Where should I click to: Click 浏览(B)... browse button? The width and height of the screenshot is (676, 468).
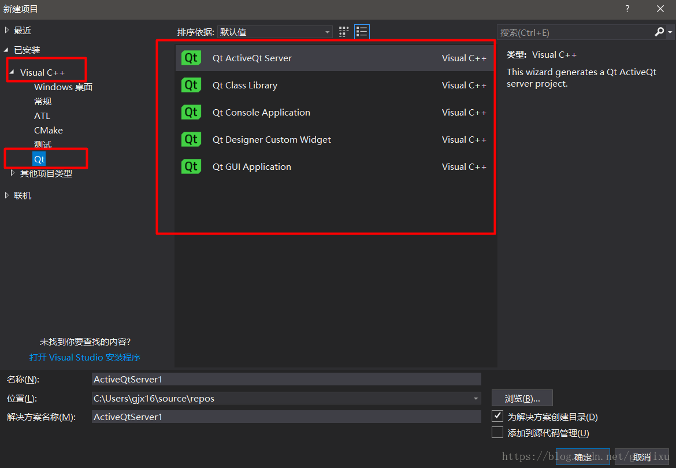pos(522,398)
